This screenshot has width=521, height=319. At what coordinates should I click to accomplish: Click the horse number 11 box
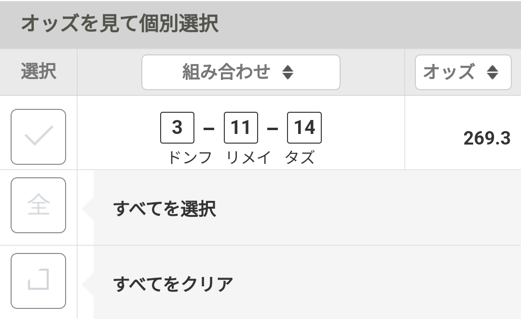point(241,128)
